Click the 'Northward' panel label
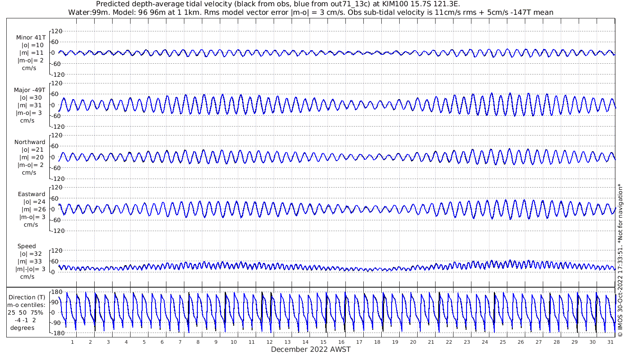The image size is (628, 359). [30, 142]
